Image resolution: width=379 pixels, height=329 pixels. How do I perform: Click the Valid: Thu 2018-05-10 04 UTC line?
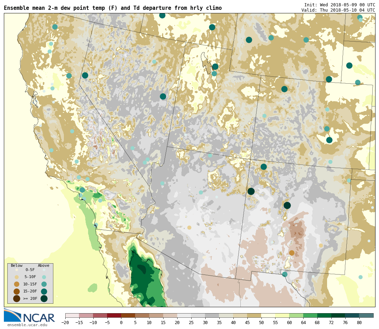tap(338, 10)
